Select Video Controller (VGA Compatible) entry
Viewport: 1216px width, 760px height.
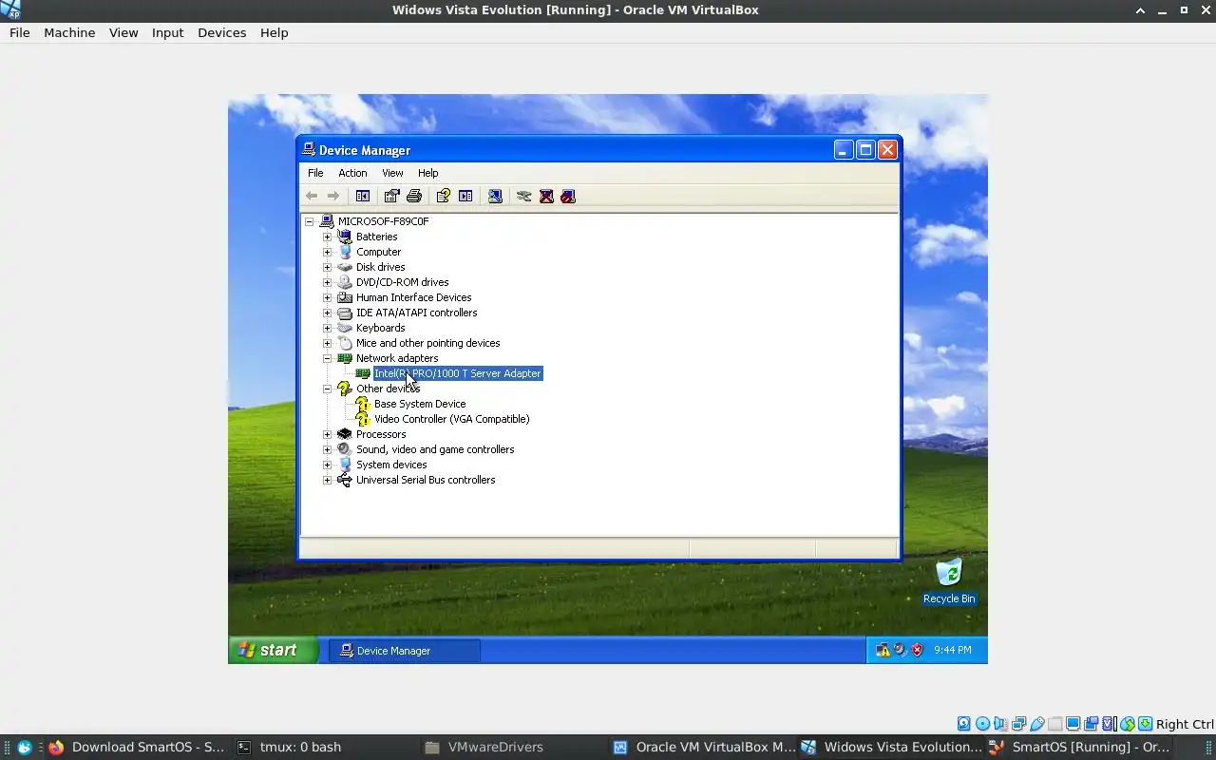coord(451,419)
